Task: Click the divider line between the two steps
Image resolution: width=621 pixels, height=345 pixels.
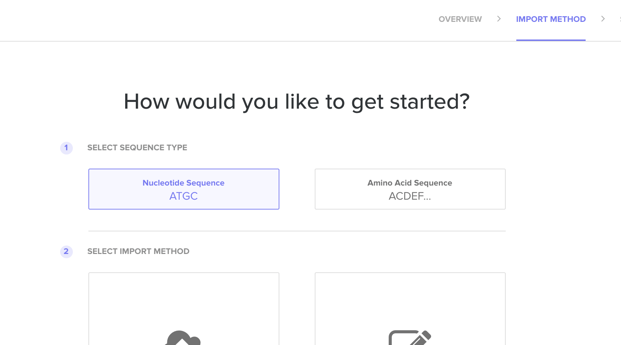Action: pos(297,231)
